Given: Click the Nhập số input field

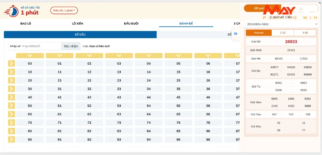Looking at the screenshot, I should (35, 46).
